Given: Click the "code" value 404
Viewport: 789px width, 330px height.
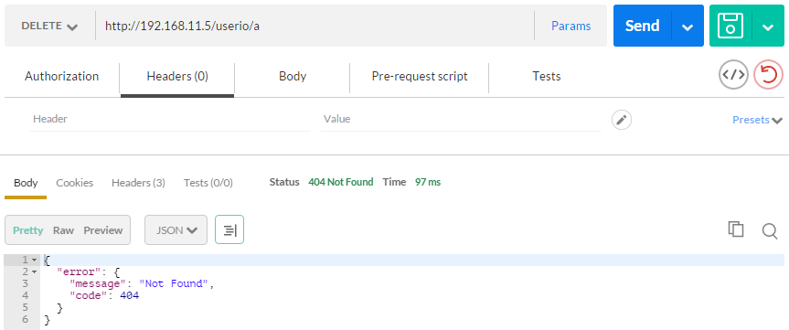Looking at the screenshot, I should 129,296.
